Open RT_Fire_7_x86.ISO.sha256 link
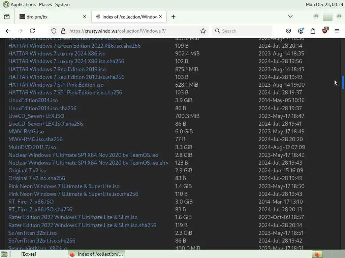The width and height of the screenshot is (345, 258). (40, 210)
